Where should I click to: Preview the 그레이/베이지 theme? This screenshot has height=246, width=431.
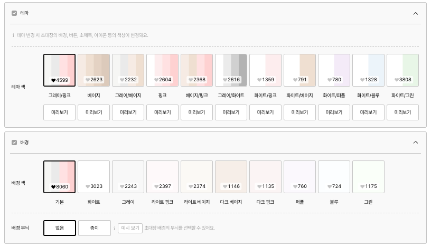coord(128,112)
